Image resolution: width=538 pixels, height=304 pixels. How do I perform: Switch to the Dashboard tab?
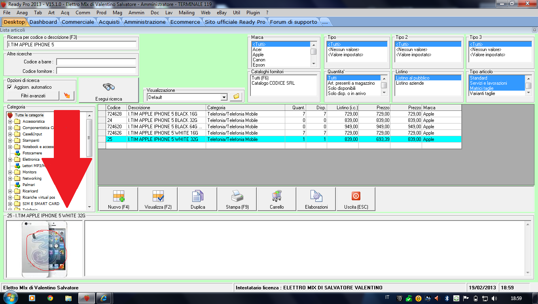(43, 22)
